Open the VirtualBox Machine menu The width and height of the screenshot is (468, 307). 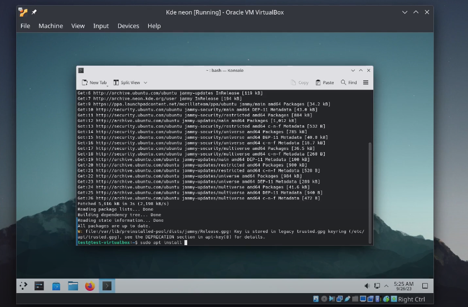(x=50, y=26)
